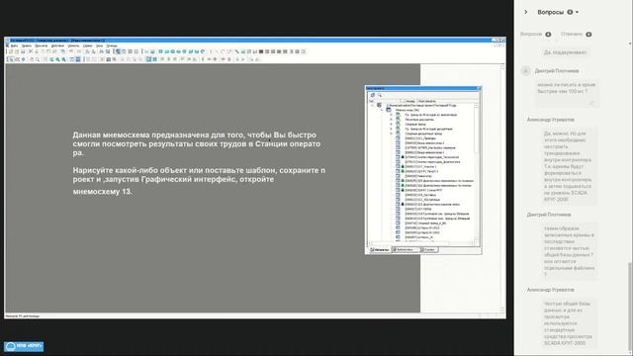Open the Сервис menu
The image size is (633, 356).
(88, 46)
